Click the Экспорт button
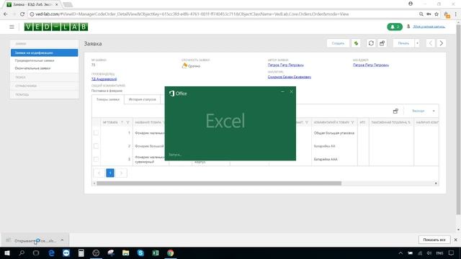Viewport: 461px width, 259px height. (418, 111)
